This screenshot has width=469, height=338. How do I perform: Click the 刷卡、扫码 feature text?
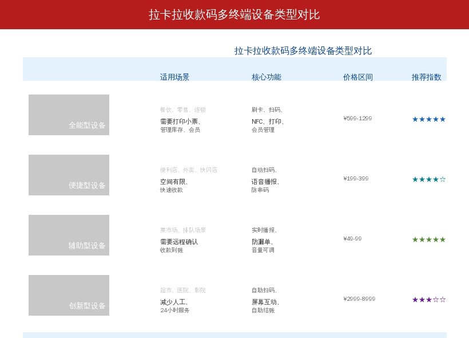pos(267,110)
